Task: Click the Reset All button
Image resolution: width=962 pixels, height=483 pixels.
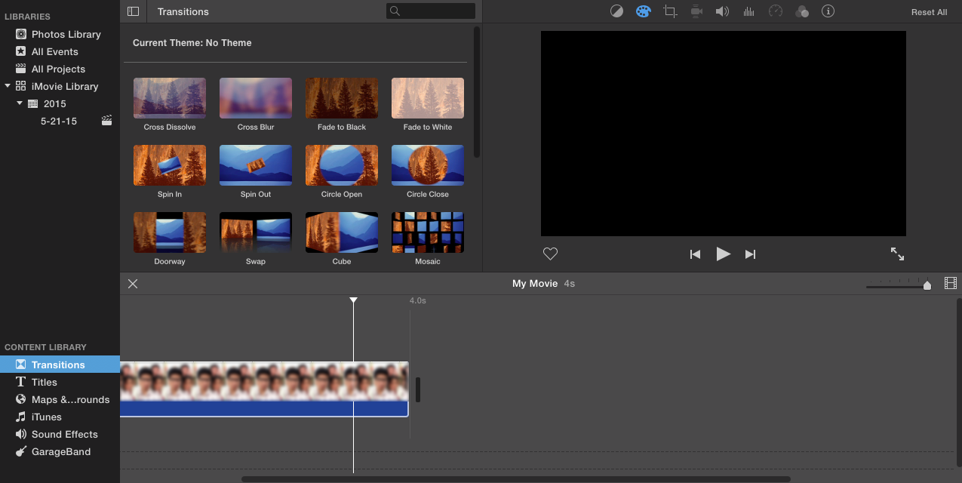Action: 929,12
